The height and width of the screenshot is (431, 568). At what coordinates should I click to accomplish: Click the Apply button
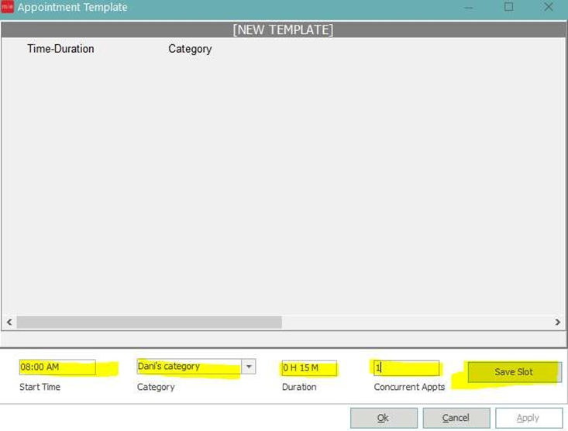tap(528, 418)
